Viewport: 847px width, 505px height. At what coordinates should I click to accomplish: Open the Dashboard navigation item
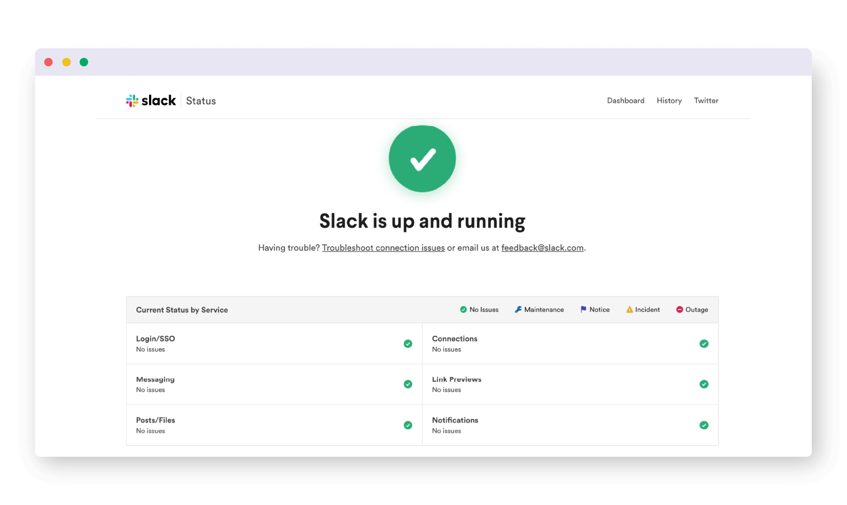[x=626, y=101]
